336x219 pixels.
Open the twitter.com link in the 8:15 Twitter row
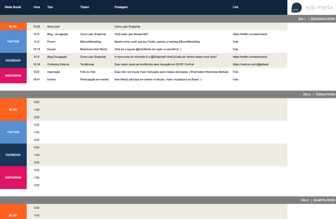click(x=250, y=34)
